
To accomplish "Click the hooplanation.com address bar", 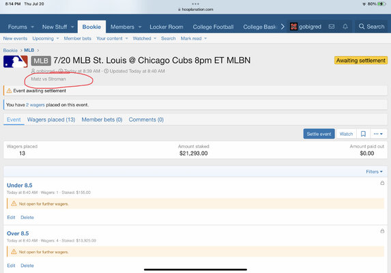I will click(196, 10).
